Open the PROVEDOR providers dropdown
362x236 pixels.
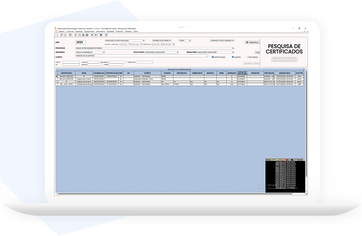155,48
